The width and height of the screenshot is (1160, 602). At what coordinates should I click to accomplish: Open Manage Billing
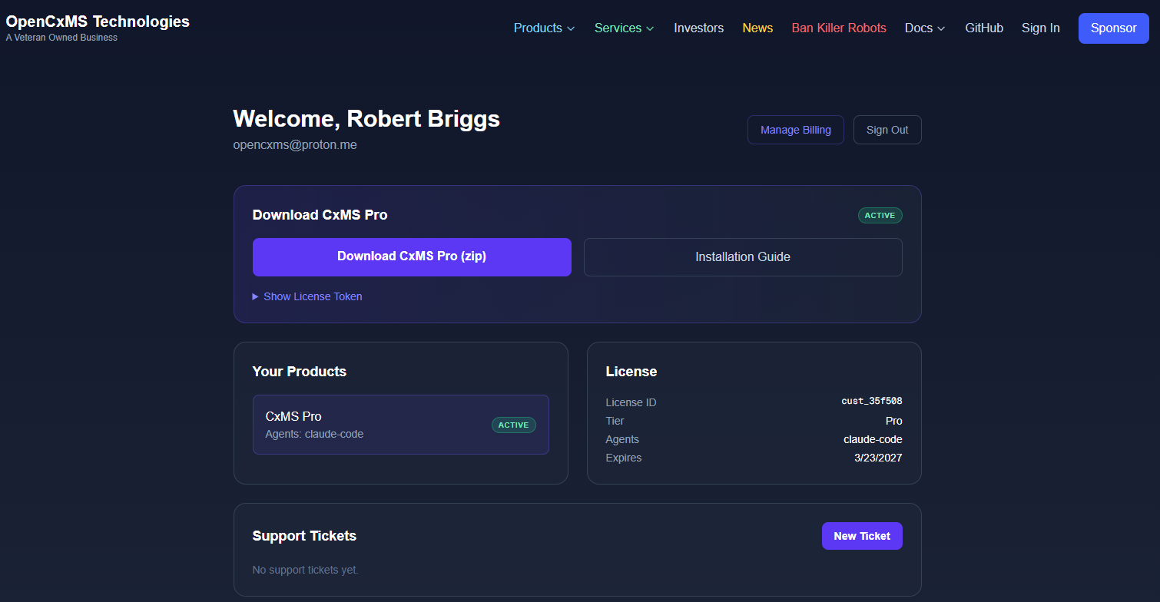(795, 129)
